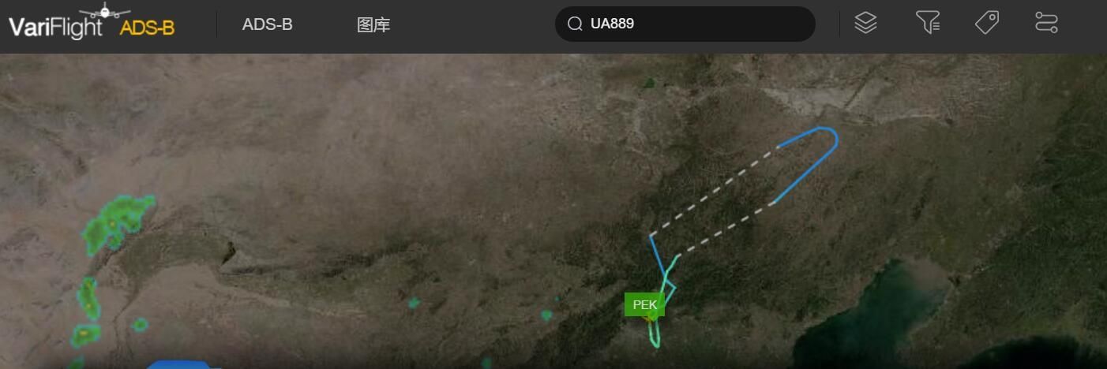The height and width of the screenshot is (369, 1107).
Task: Click the blue track segment northwest of PEK
Action: (x=658, y=256)
